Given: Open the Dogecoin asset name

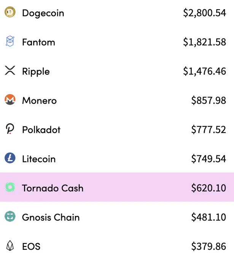Looking at the screenshot, I should pyautogui.click(x=43, y=13).
